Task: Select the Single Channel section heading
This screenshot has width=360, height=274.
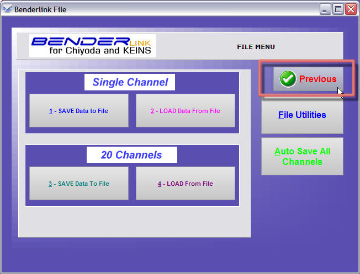Action: [x=130, y=82]
